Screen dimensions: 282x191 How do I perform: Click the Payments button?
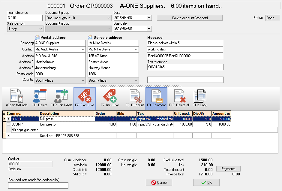(x=228, y=169)
